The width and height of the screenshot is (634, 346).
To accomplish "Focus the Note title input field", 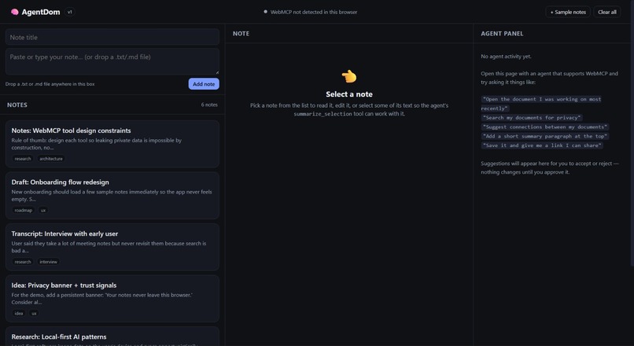I will (x=112, y=37).
